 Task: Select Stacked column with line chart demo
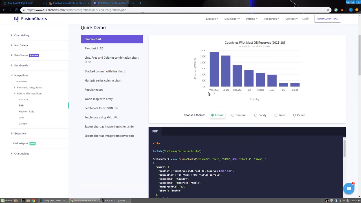[105, 71]
